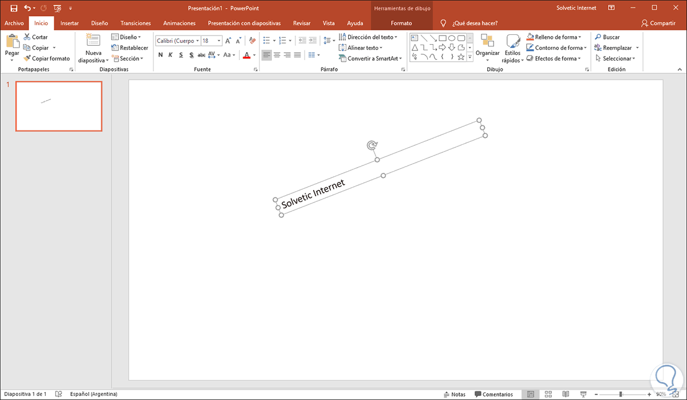687x400 pixels.
Task: Click the increase list level icon
Action: coord(313,41)
